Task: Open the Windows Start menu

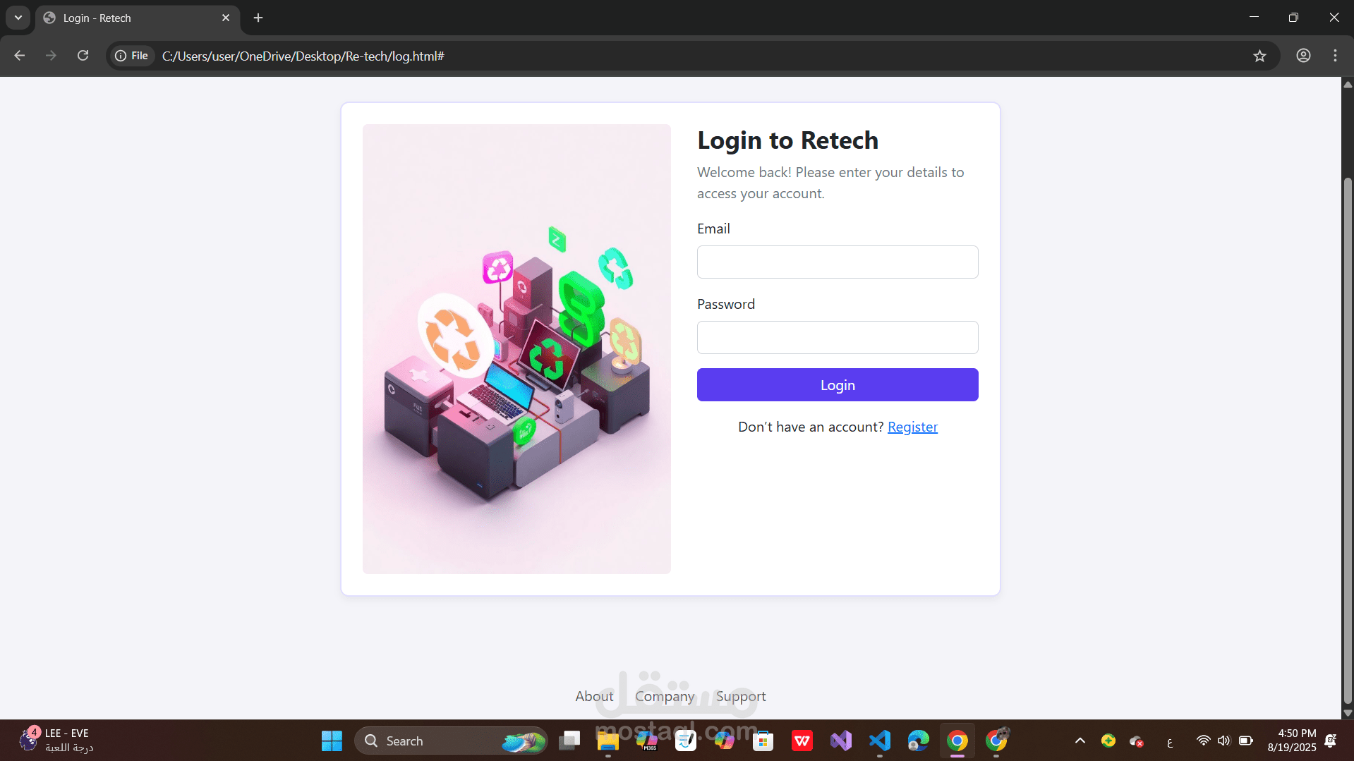Action: [332, 741]
